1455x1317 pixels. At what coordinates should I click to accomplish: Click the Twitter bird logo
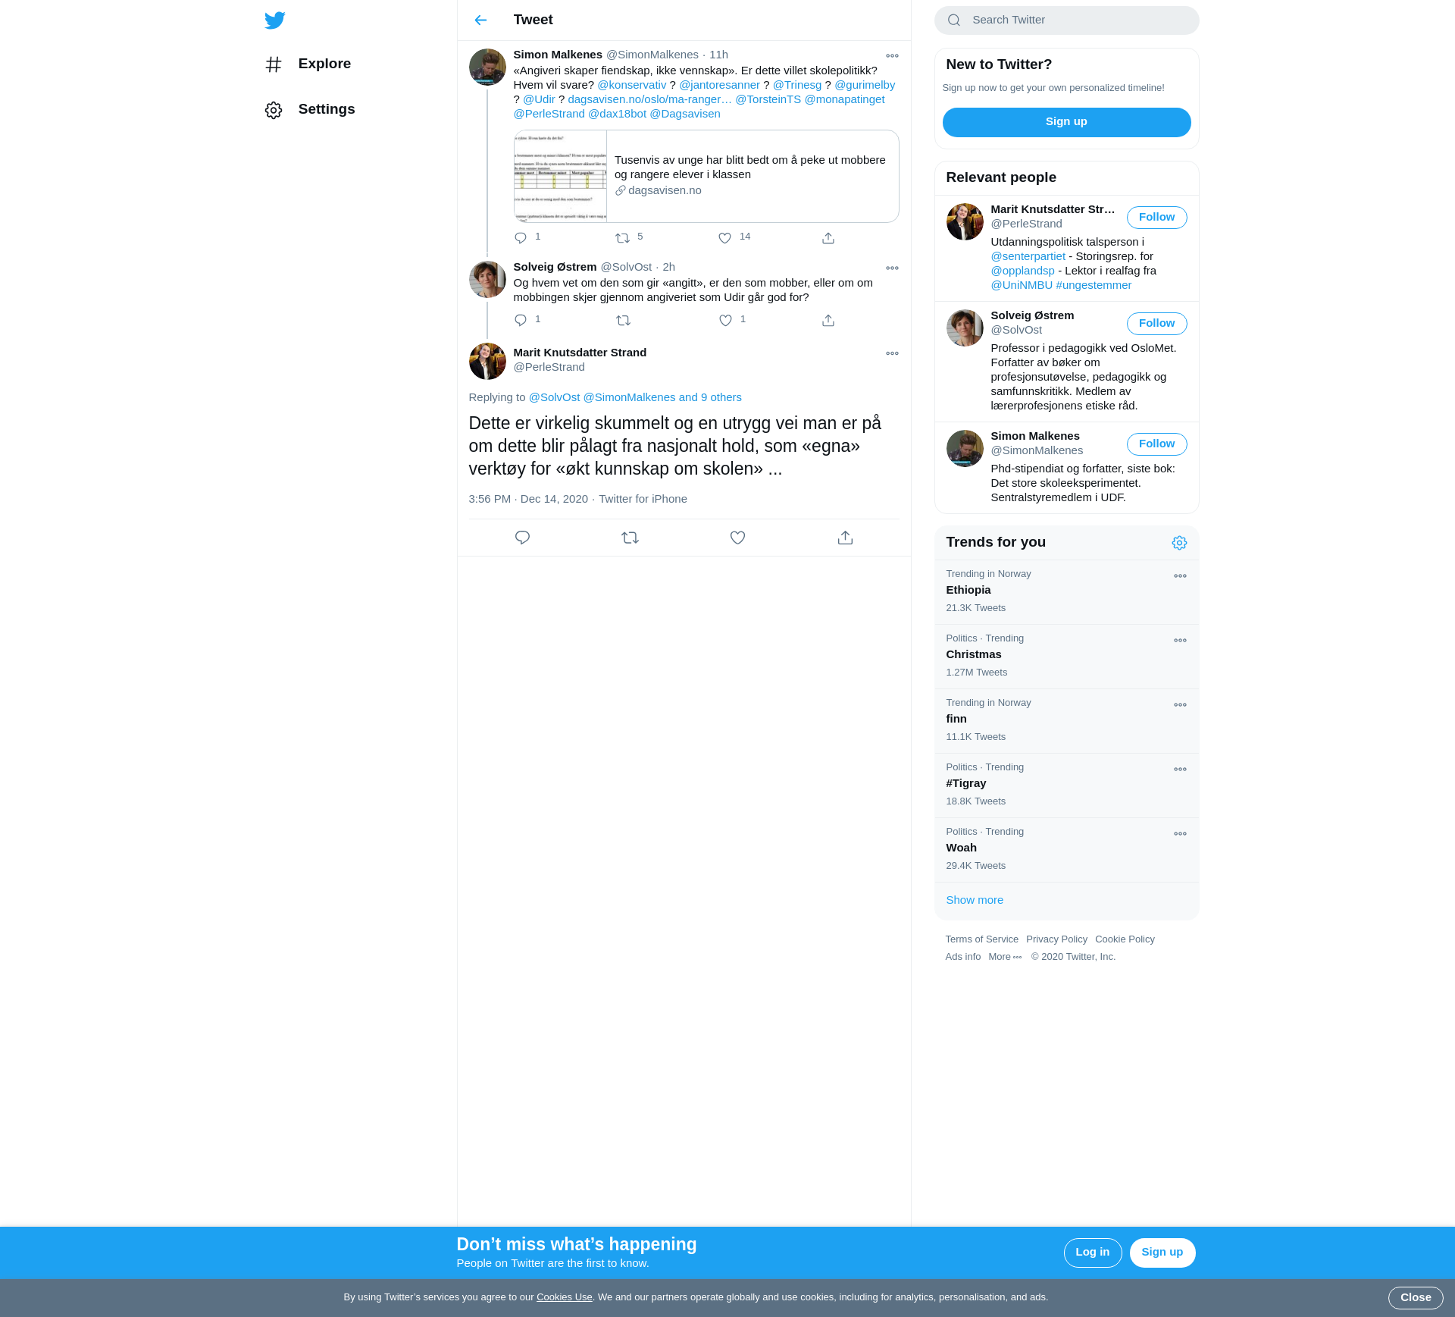point(275,20)
